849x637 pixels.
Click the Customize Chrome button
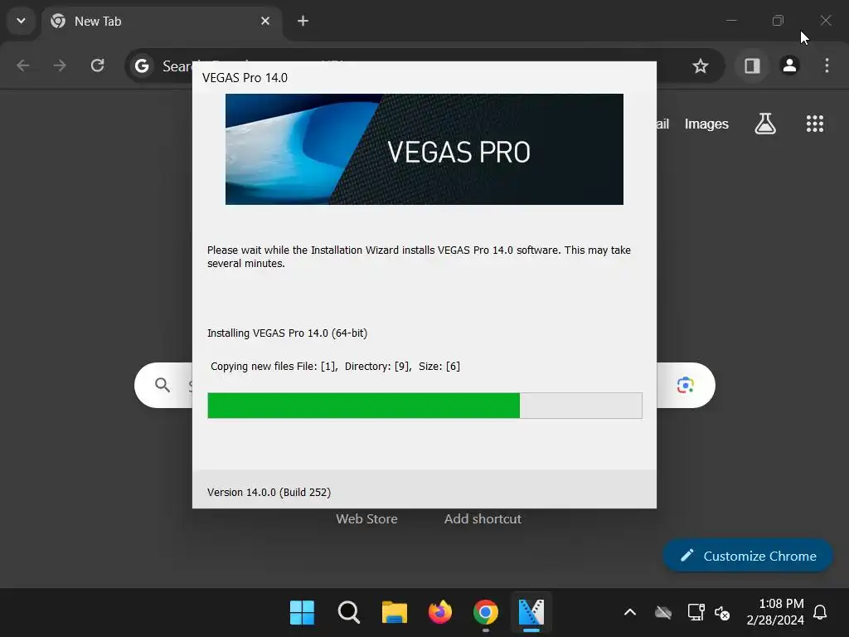(748, 556)
